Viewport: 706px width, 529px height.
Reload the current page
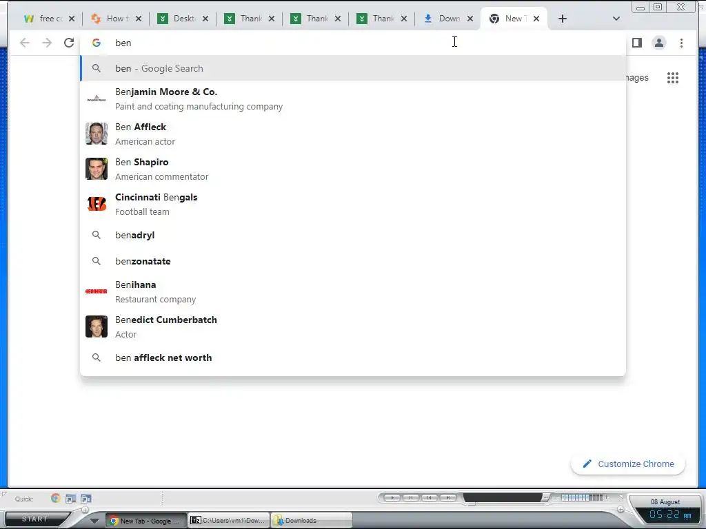tap(69, 43)
